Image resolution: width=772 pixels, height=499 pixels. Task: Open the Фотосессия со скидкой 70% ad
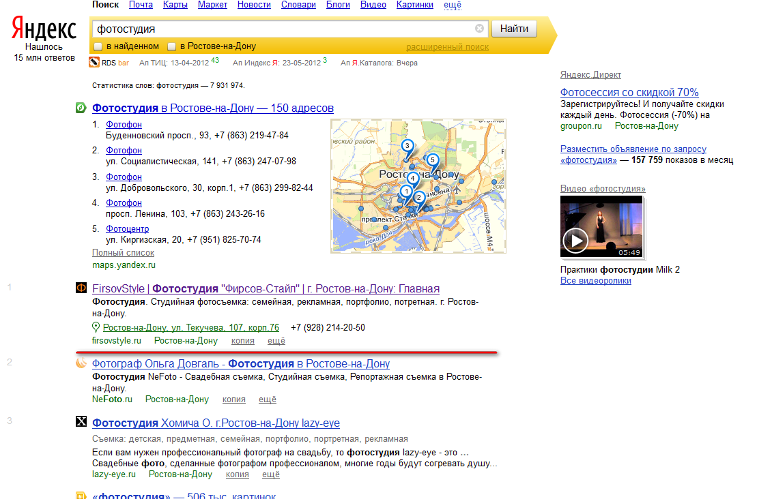pyautogui.click(x=629, y=93)
